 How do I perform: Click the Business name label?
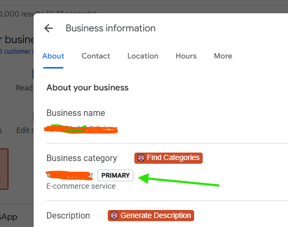click(76, 113)
